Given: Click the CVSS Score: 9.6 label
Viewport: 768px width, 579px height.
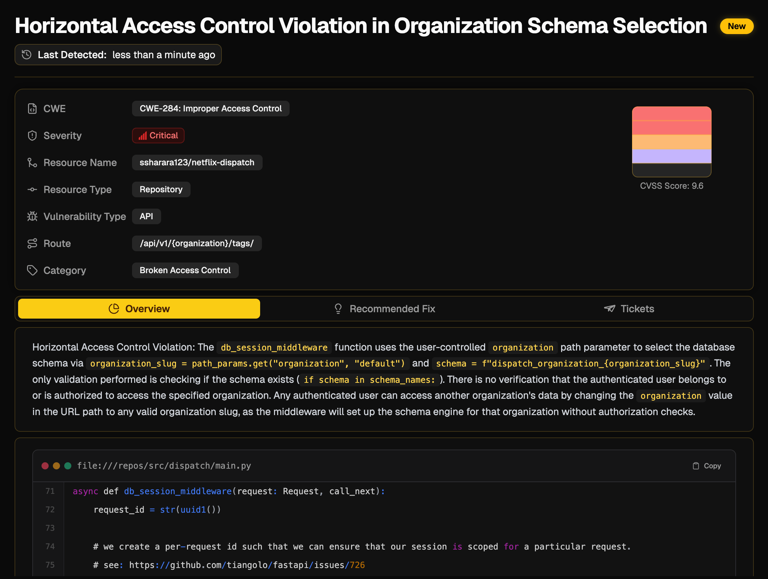Looking at the screenshot, I should coord(672,186).
